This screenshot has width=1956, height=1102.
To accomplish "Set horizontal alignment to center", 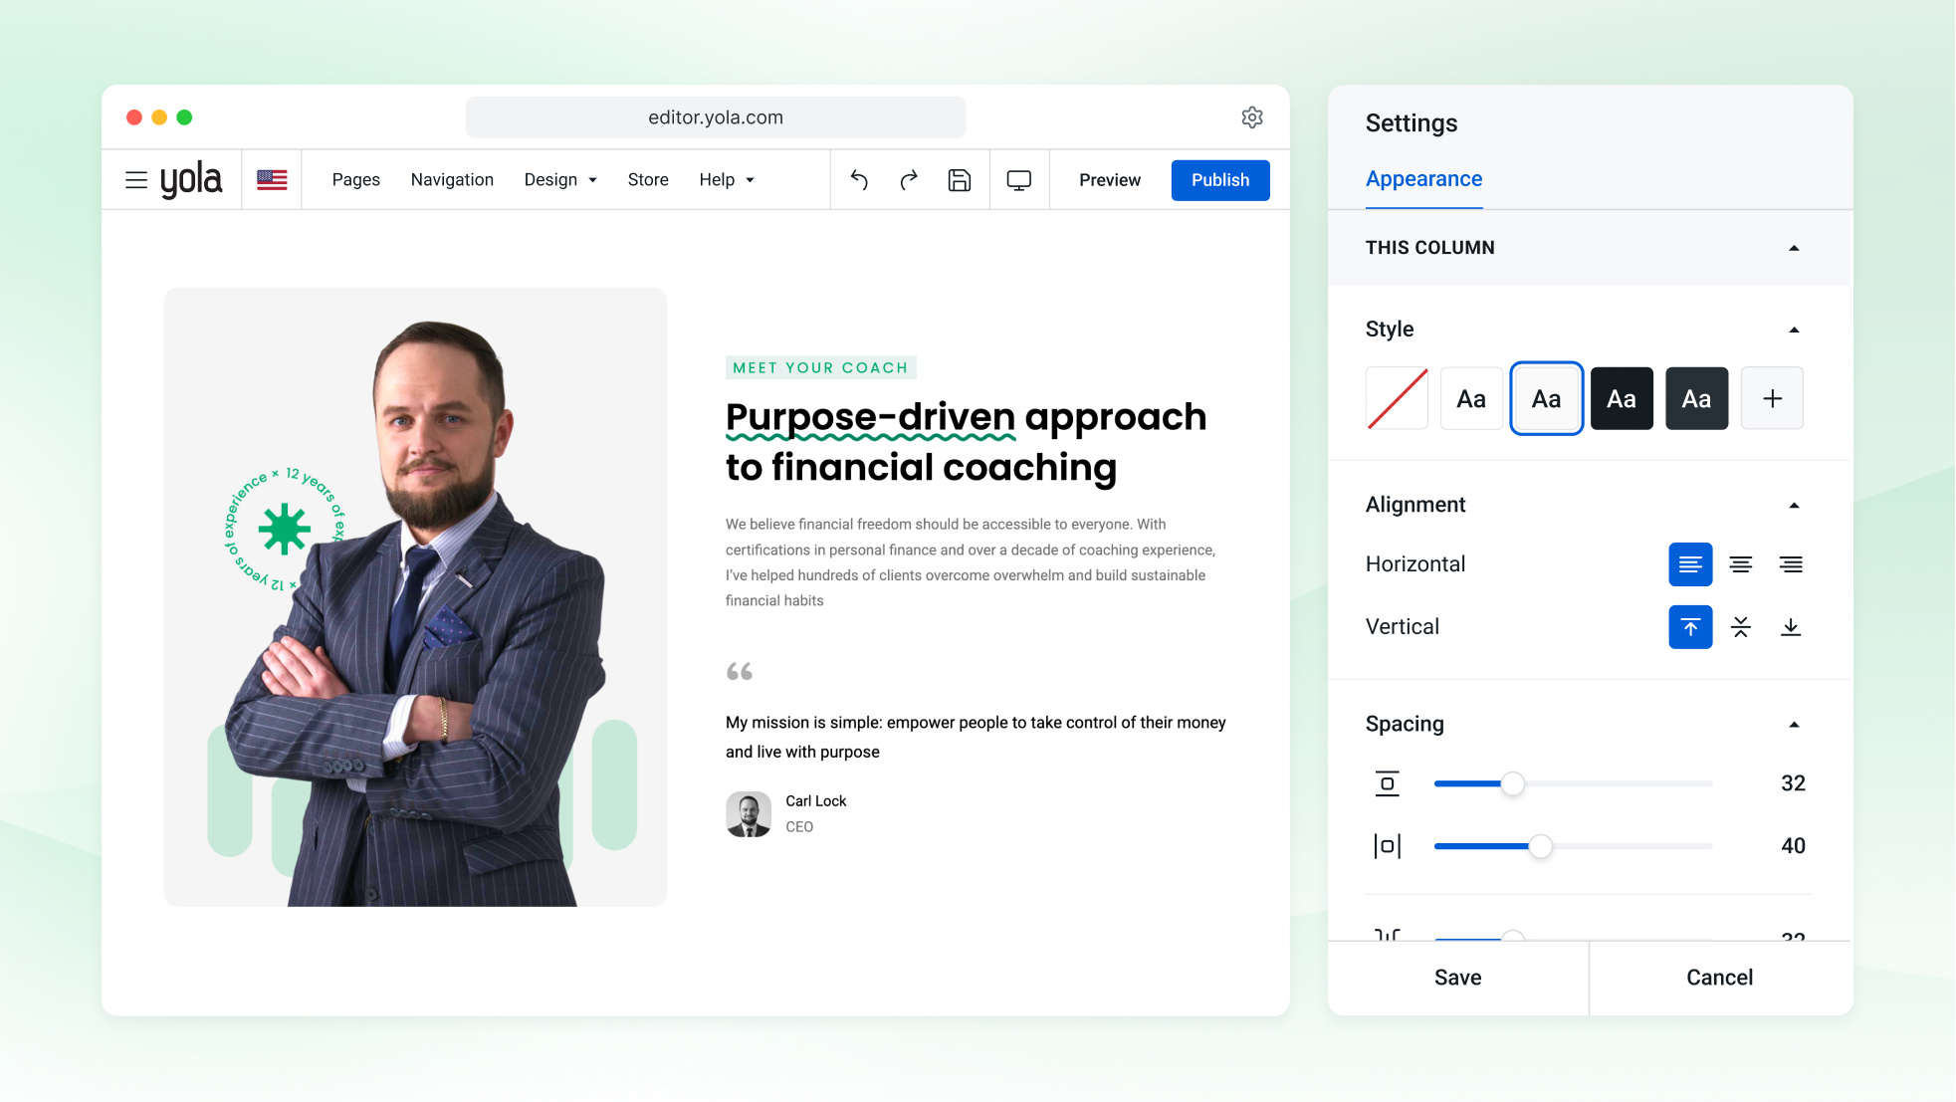I will (1740, 564).
